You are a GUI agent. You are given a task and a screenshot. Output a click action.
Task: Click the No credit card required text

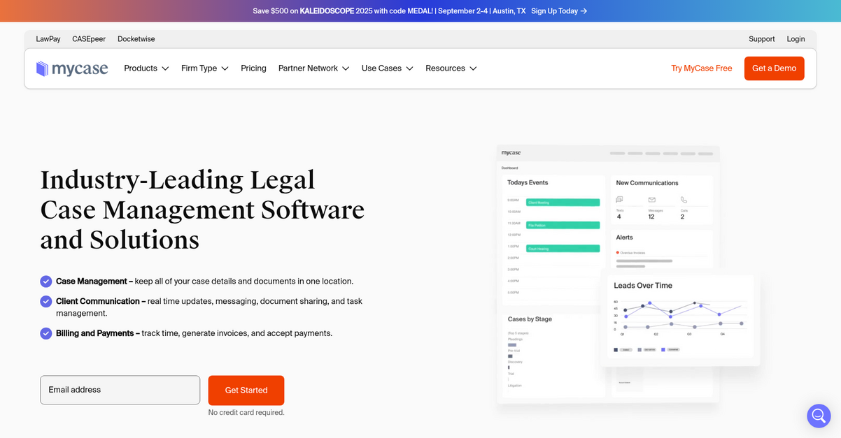[246, 413]
